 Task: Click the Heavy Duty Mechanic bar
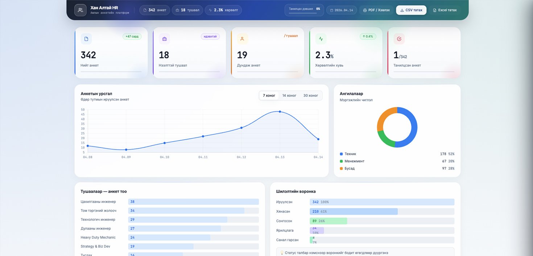(169, 238)
